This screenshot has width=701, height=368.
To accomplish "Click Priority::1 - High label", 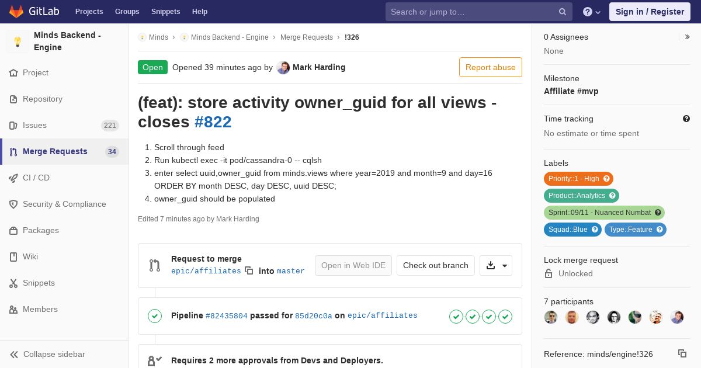I will [579, 179].
